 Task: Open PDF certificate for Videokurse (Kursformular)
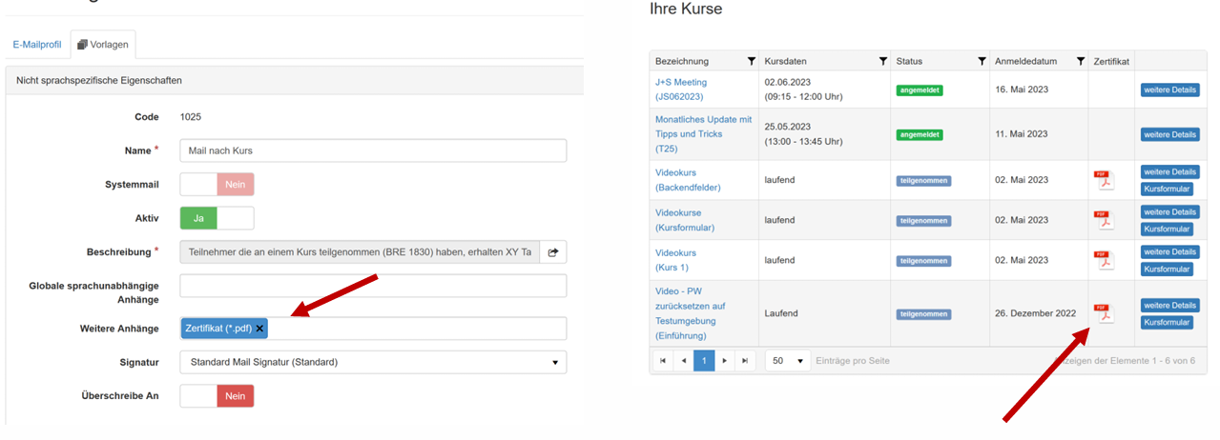[1103, 220]
